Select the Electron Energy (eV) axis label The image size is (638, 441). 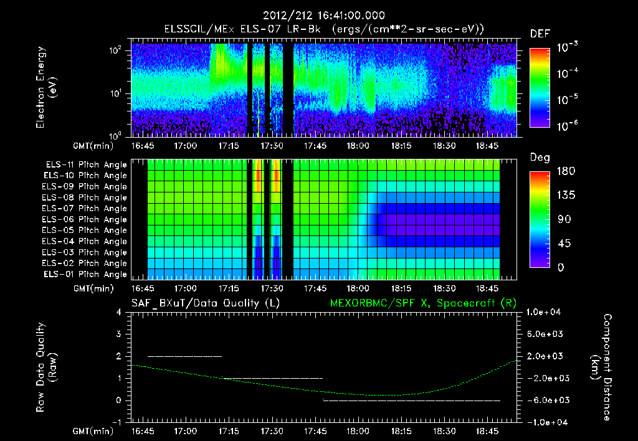[x=46, y=87]
